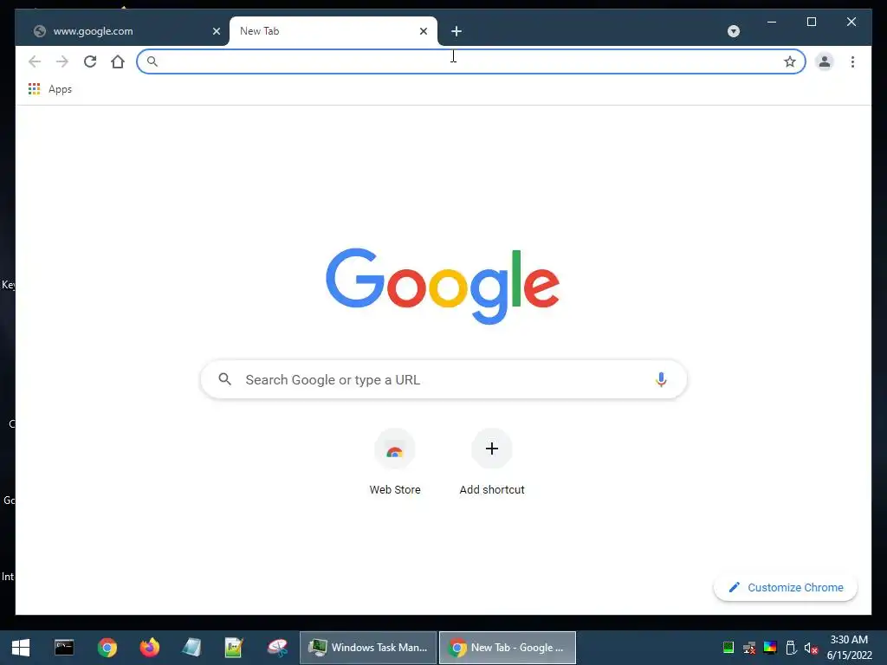Switch to New Tab - Google Chrome taskbar button
The width and height of the screenshot is (887, 665).
pyautogui.click(x=508, y=648)
